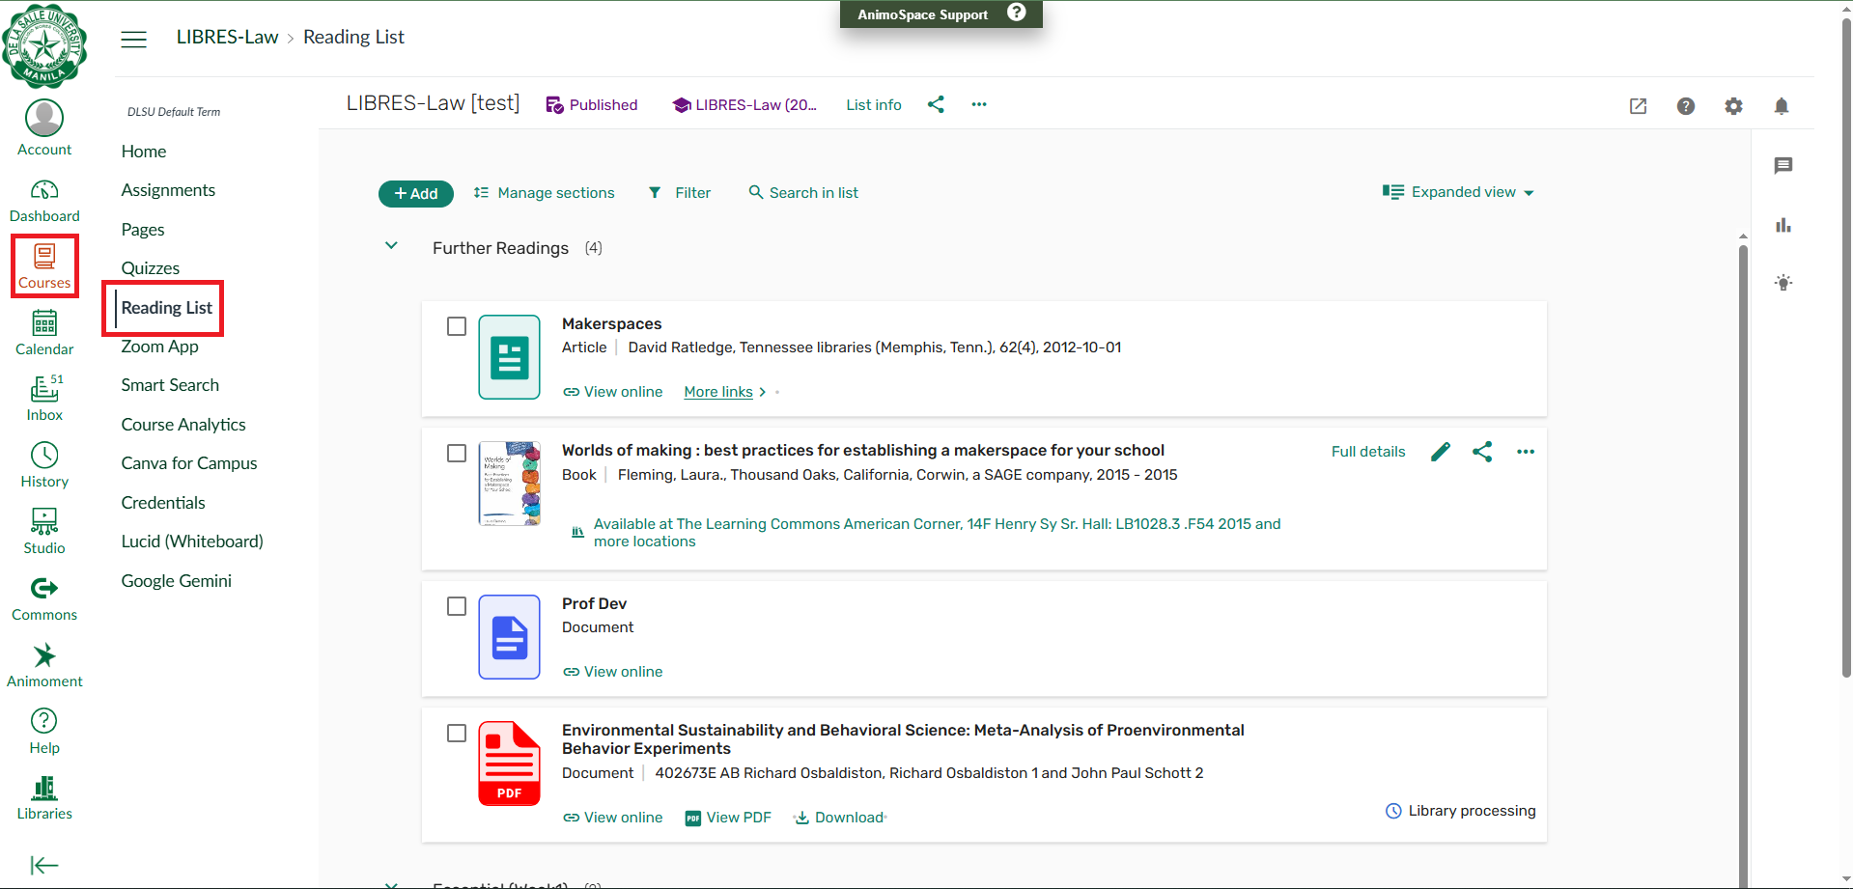Open the analytics bar chart icon
1853x889 pixels.
tap(1783, 225)
